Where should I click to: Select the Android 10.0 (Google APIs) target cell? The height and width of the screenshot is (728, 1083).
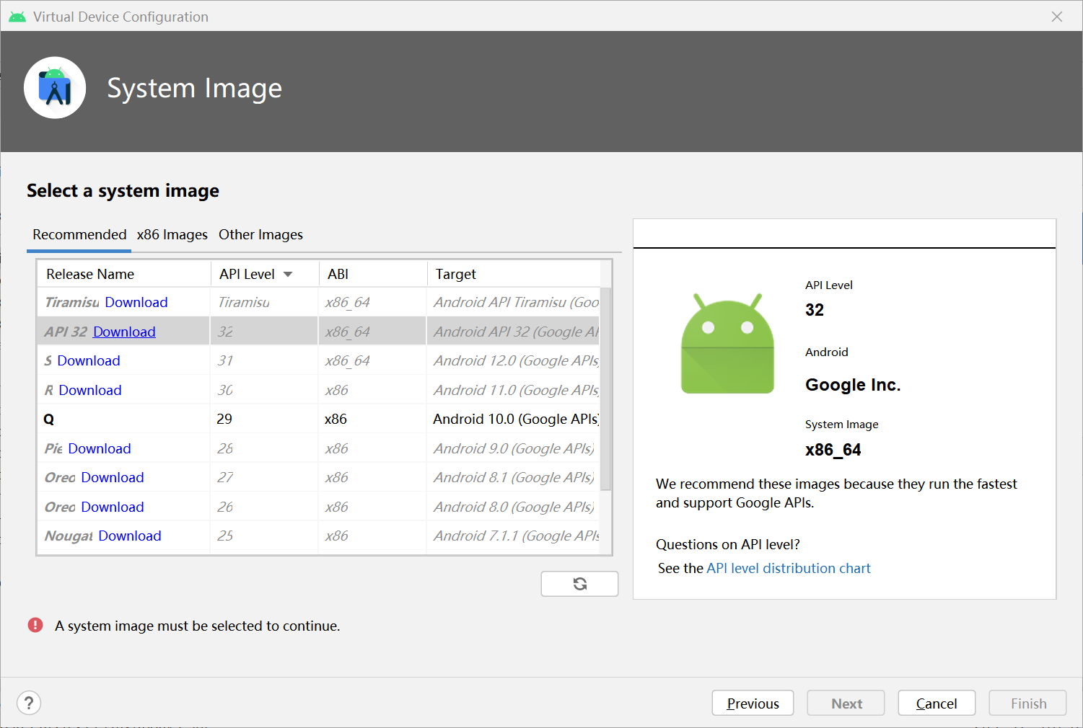(x=514, y=419)
